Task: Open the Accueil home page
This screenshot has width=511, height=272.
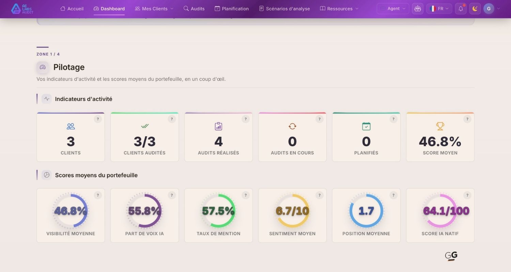Action: click(x=72, y=8)
